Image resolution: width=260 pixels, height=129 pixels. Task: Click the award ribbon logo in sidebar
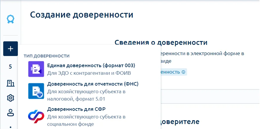(x=11, y=19)
